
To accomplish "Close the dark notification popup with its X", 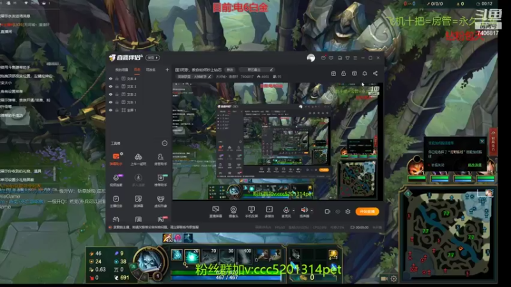I will click(482, 142).
